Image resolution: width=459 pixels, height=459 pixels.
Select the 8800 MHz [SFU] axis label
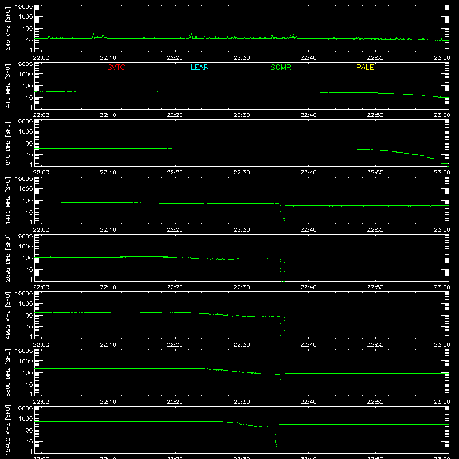(x=8, y=373)
